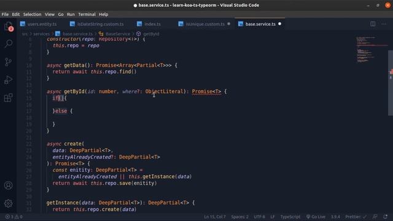This screenshot has width=393, height=221.
Task: Open the Run menu
Action: [71, 14]
